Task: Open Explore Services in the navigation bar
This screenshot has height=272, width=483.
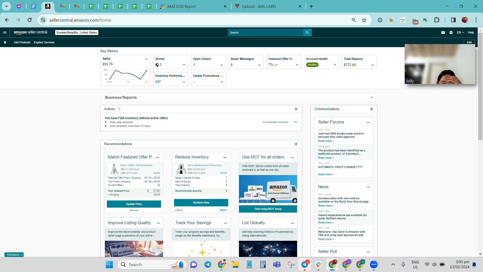Action: tap(44, 42)
